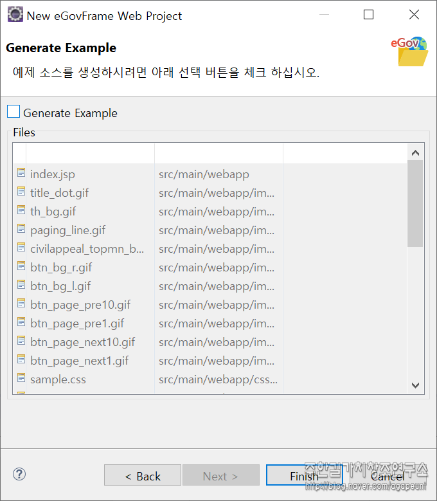Image resolution: width=437 pixels, height=501 pixels.
Task: Click the file icon beside btn_bg_r.gif
Action: coord(21,266)
